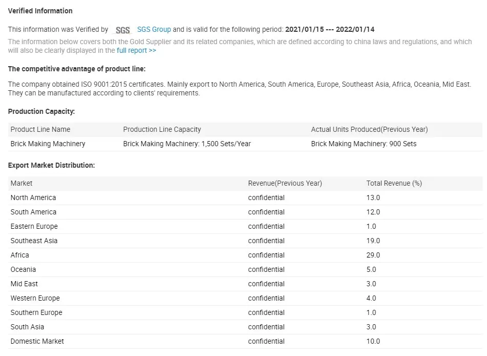The width and height of the screenshot is (487, 356).
Task: Select the validity period date range text
Action: point(330,29)
